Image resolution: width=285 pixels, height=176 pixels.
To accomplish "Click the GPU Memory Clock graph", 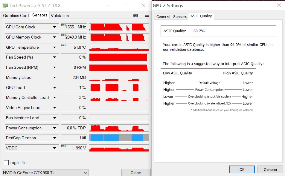I will [x=119, y=37].
